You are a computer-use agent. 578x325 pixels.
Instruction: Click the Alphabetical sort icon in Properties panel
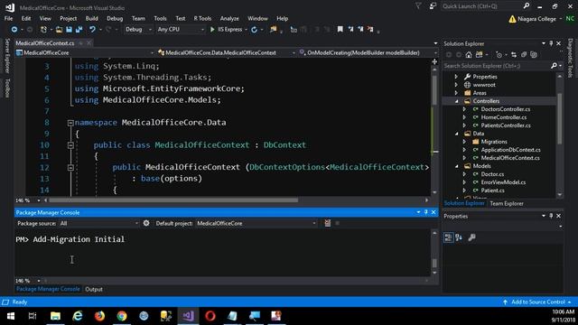click(459, 237)
